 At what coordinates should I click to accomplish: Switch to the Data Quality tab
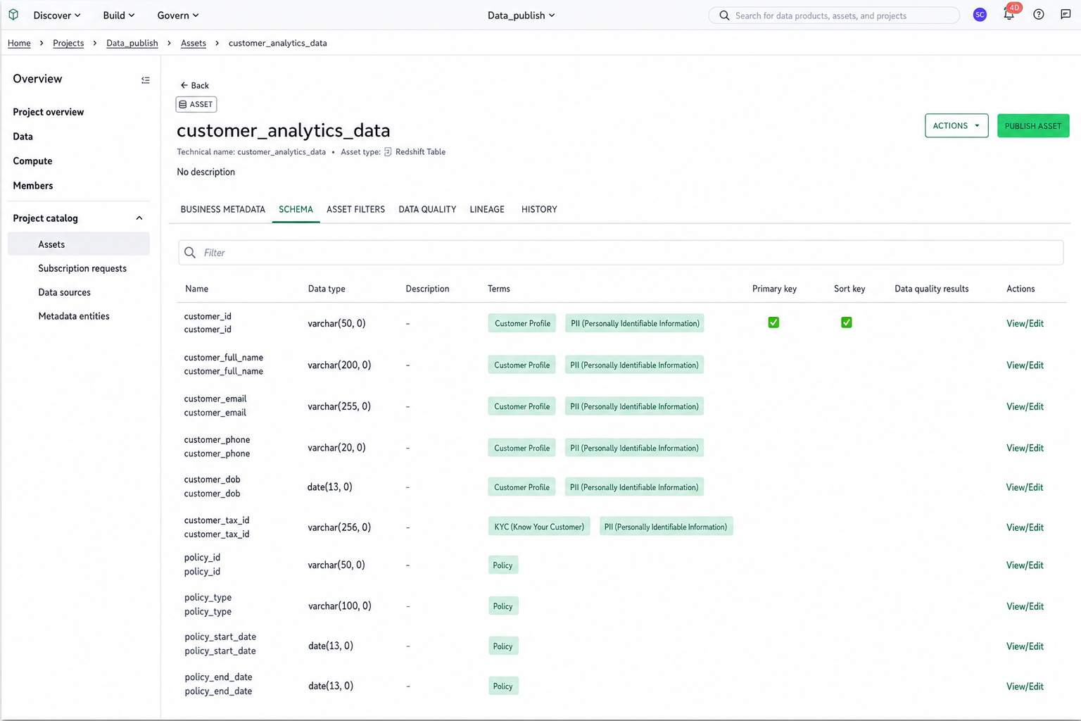427,209
